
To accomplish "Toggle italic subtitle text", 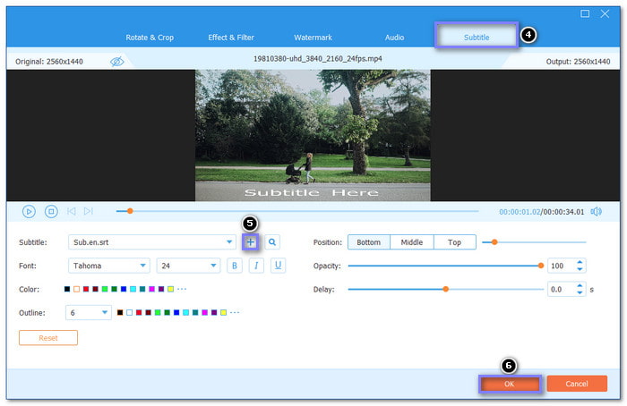I will pos(256,266).
